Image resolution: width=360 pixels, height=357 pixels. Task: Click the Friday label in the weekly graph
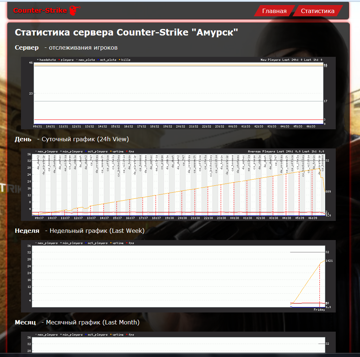coord(319,310)
